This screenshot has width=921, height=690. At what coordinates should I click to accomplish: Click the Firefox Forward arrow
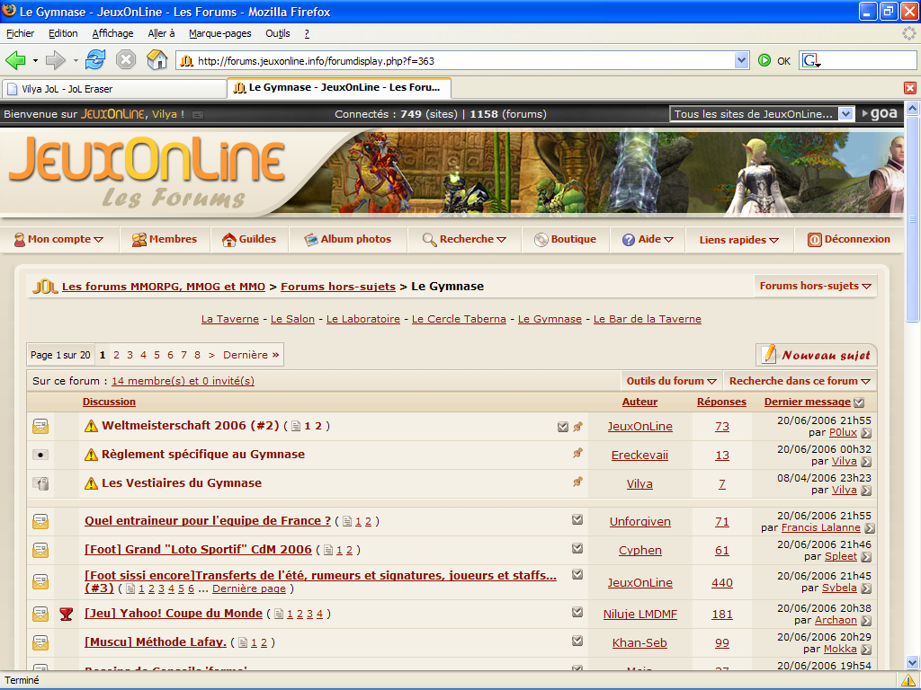point(56,60)
